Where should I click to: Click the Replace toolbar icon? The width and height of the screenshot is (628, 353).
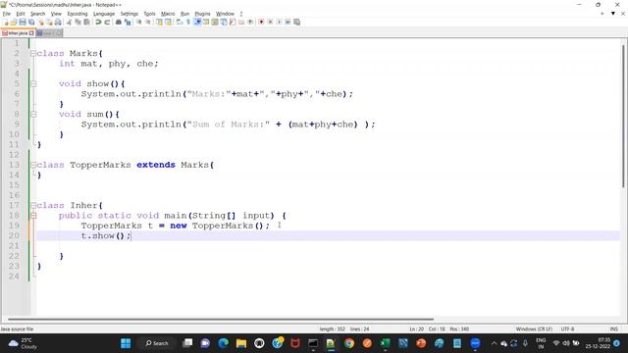pos(128,23)
